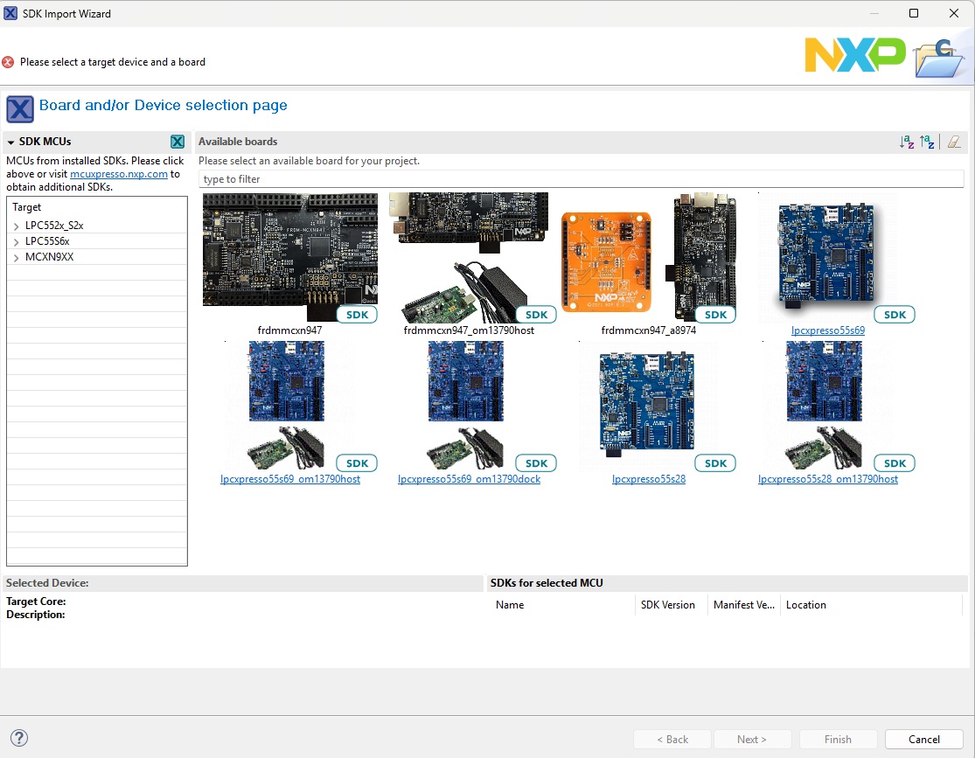Click the Finish button
Viewport: 975px width, 758px height.
click(x=838, y=739)
